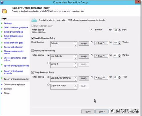
Task: Open the Welcome step
Action: [x=8, y=23]
